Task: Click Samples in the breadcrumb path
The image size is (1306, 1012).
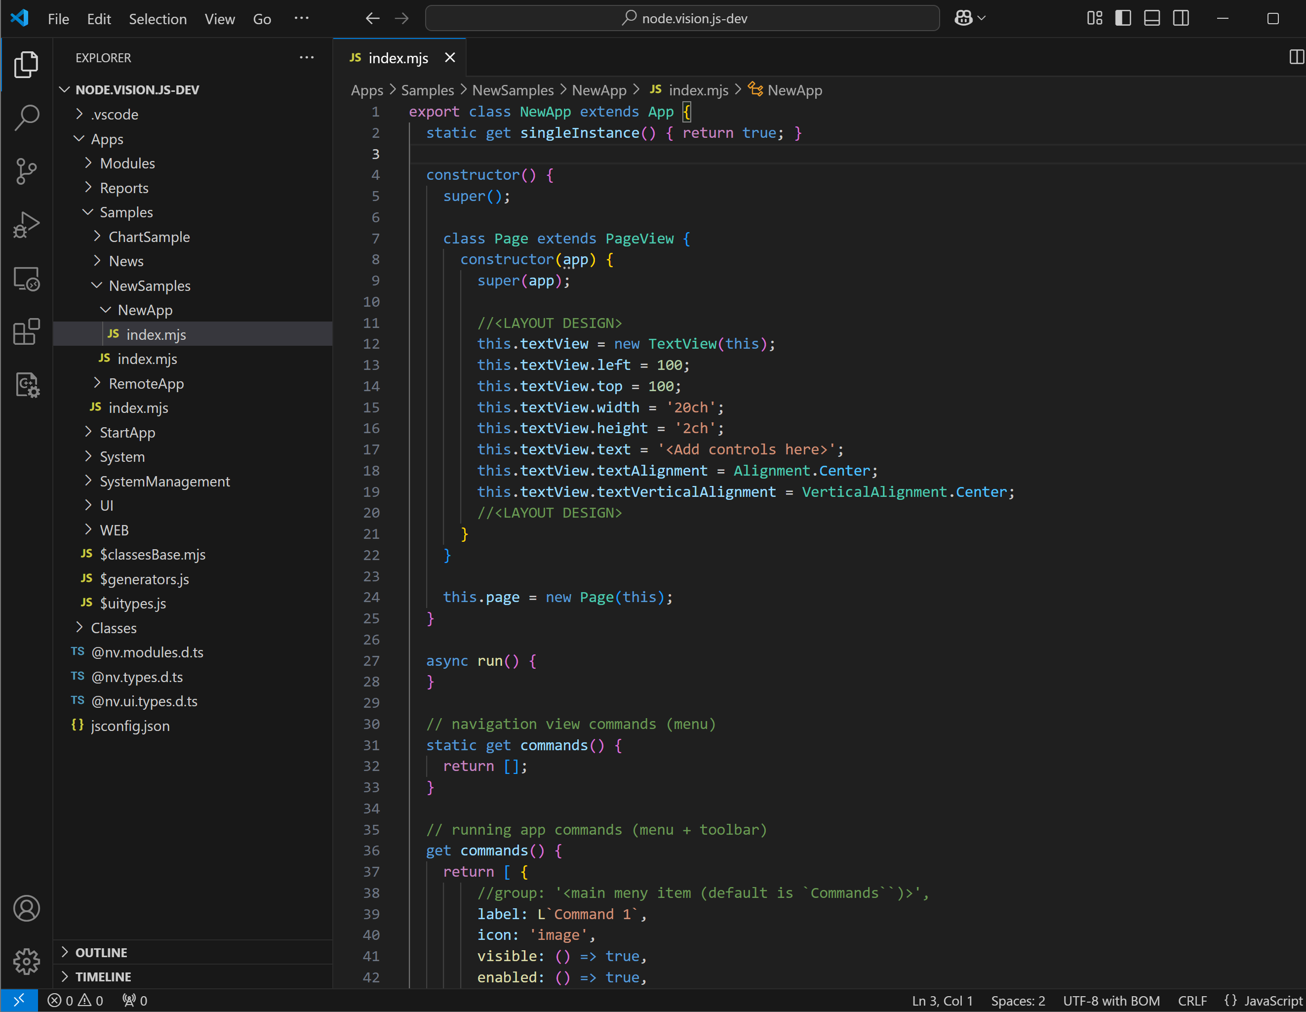Action: coord(427,90)
